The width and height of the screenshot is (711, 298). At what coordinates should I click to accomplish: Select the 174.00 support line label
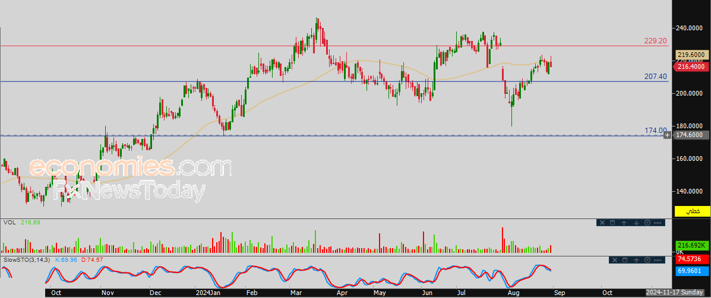656,131
